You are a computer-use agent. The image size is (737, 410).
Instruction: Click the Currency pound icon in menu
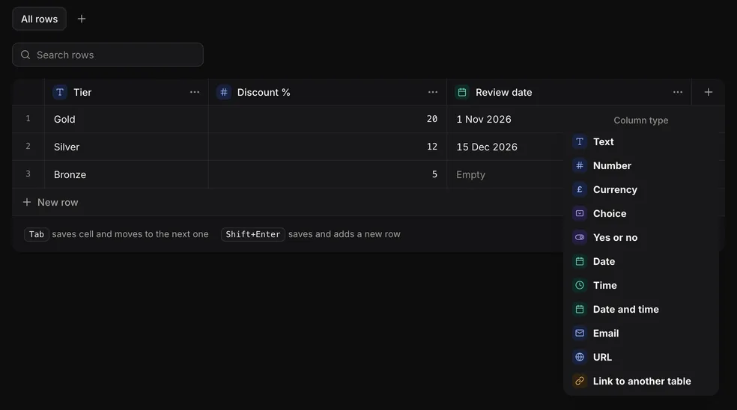point(580,190)
